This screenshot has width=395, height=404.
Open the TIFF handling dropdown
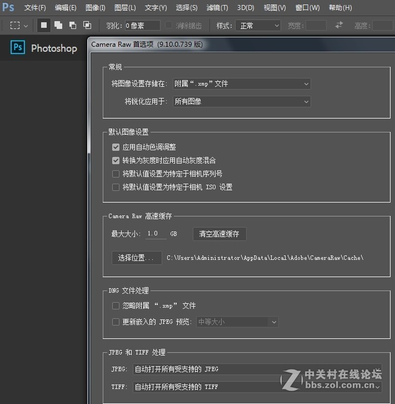[257, 387]
